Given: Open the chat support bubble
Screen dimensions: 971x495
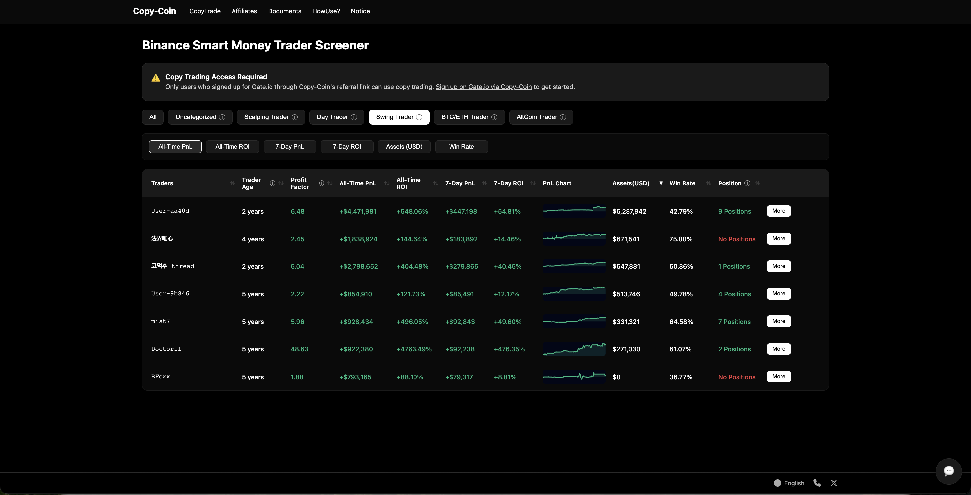Looking at the screenshot, I should [949, 471].
